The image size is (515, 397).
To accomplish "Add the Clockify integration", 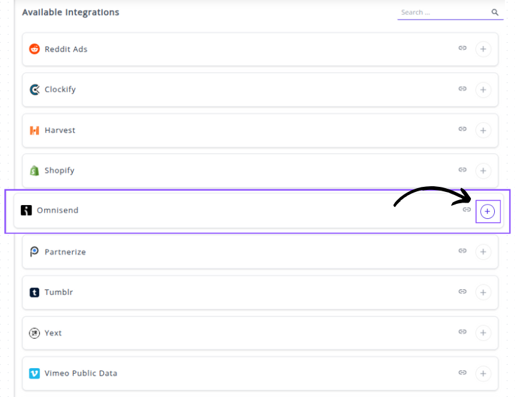I will (483, 89).
